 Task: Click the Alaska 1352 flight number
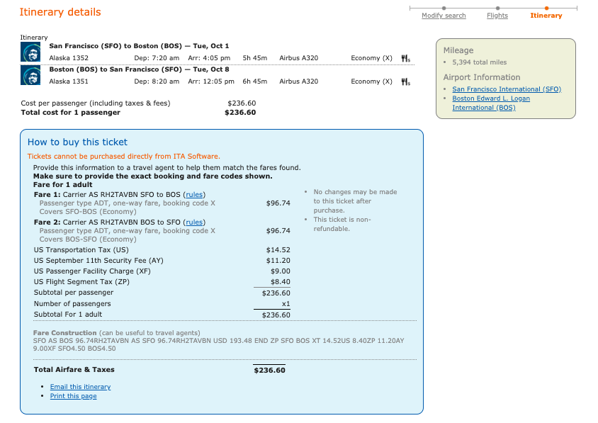click(x=69, y=58)
